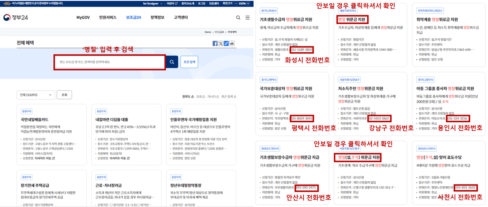Click the 조회 button
This screenshot has height=207, width=488.
click(64, 95)
